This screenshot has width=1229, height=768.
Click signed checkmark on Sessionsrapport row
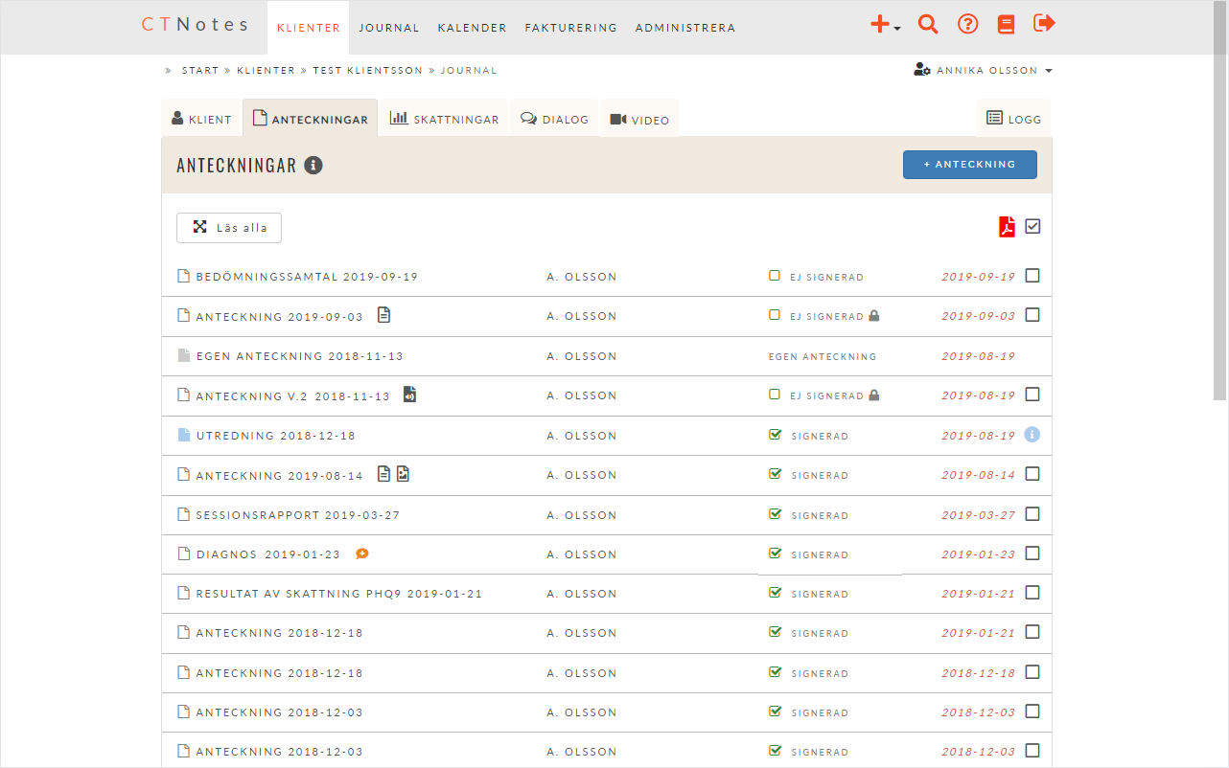coord(776,514)
